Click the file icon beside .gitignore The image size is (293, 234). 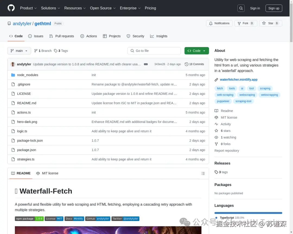coord(13,84)
